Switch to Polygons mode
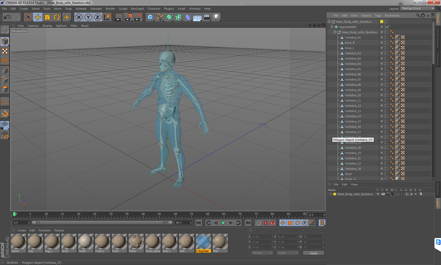The width and height of the screenshot is (441, 265). pyautogui.click(x=5, y=89)
